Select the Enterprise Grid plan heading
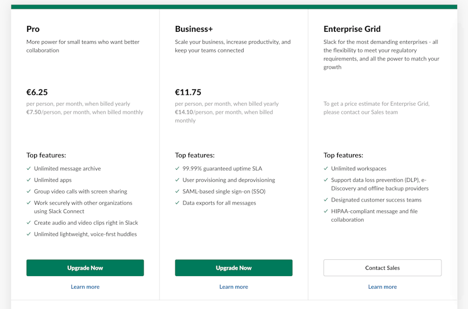The width and height of the screenshot is (468, 309). (x=352, y=29)
